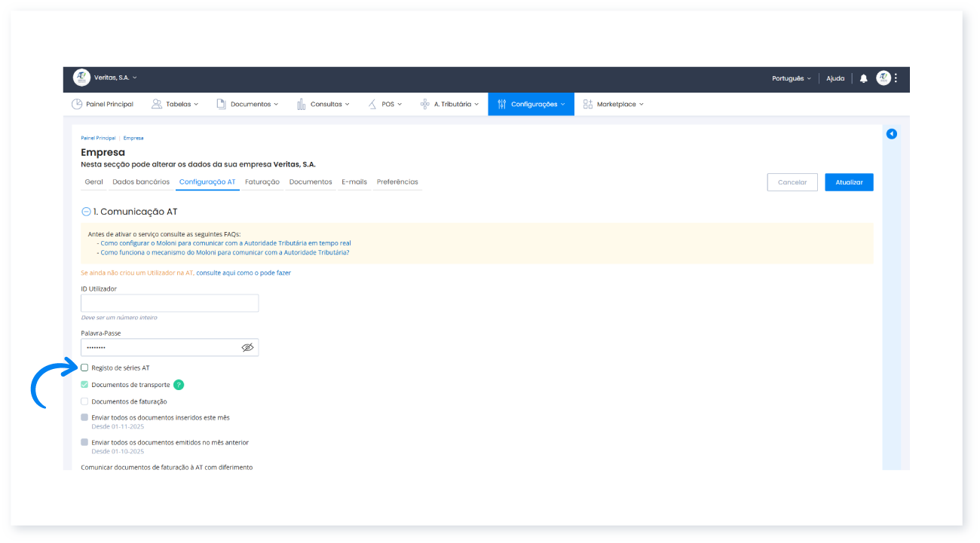Image resolution: width=980 pixels, height=543 pixels.
Task: Toggle password visibility eye icon
Action: pyautogui.click(x=247, y=347)
